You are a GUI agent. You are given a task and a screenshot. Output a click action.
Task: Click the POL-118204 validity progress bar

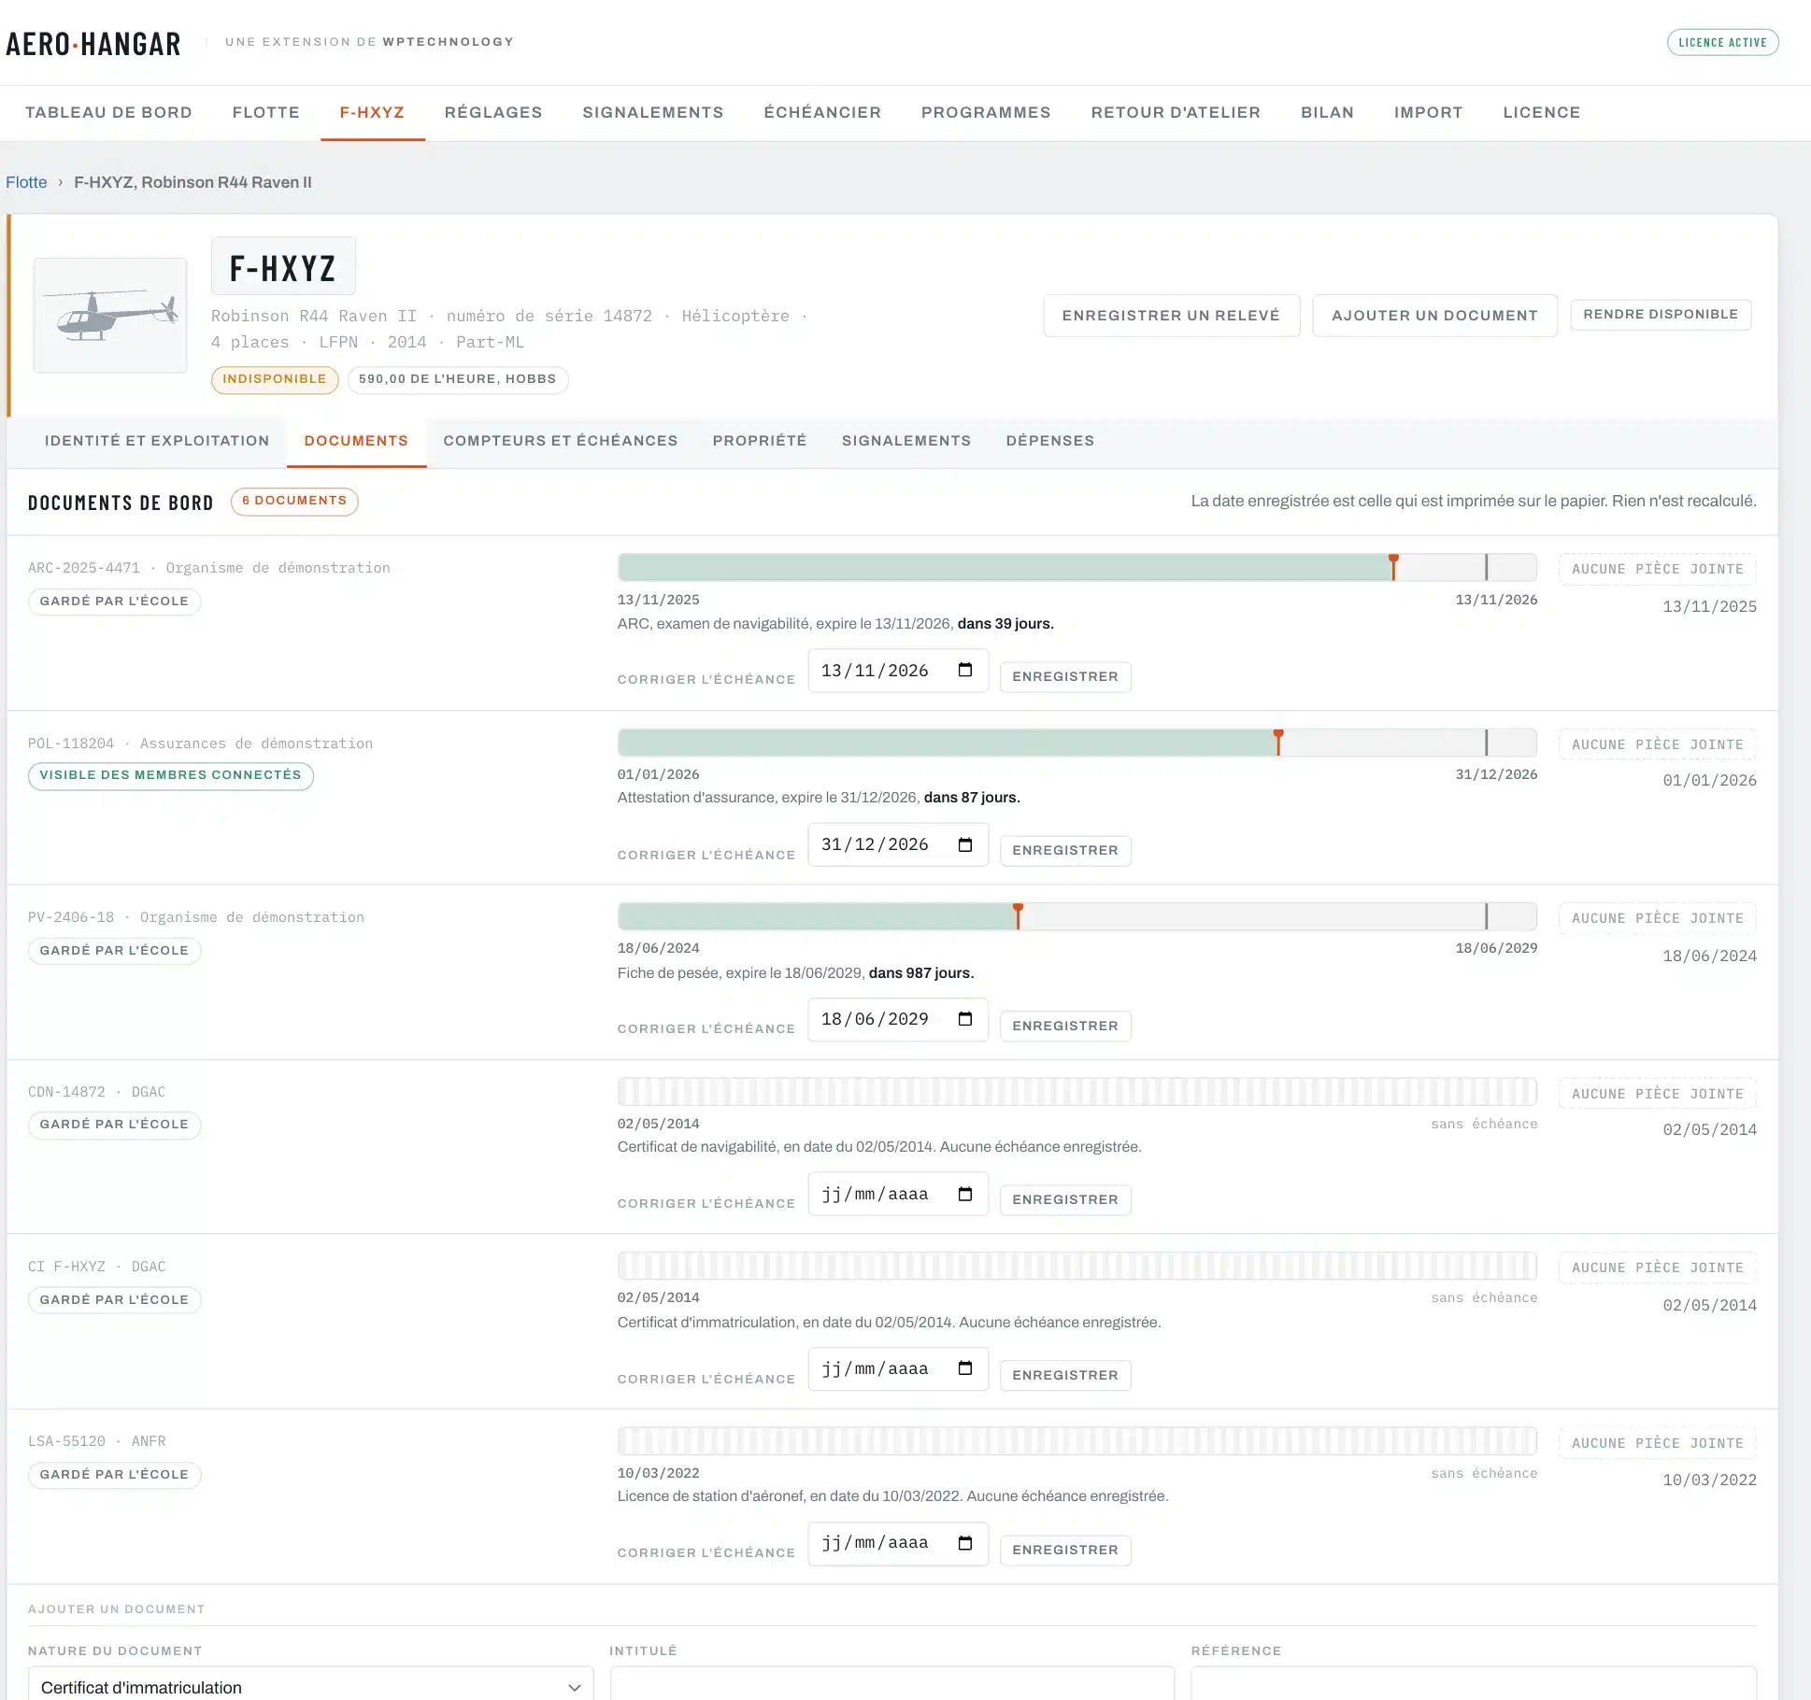point(1077,743)
